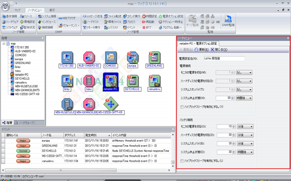Open the システムスタンバイ(T) unit dropdown
Viewport: 291px width, 181px height.
tap(244, 90)
